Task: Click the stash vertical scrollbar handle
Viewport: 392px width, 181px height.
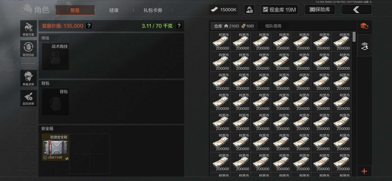Action: point(354,37)
